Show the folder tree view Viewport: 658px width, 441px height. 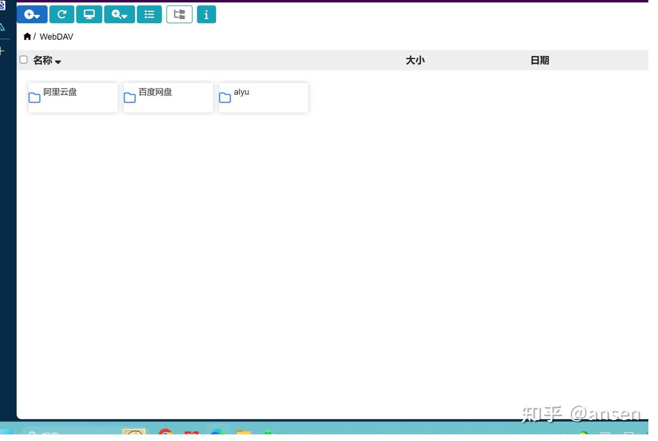[x=179, y=14]
